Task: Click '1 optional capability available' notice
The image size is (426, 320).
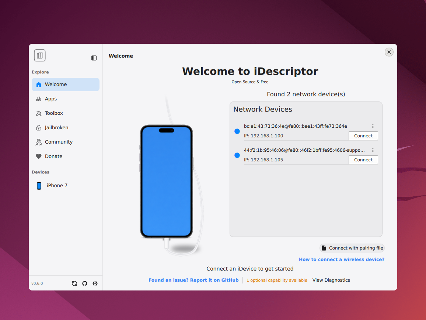Action: point(277,280)
